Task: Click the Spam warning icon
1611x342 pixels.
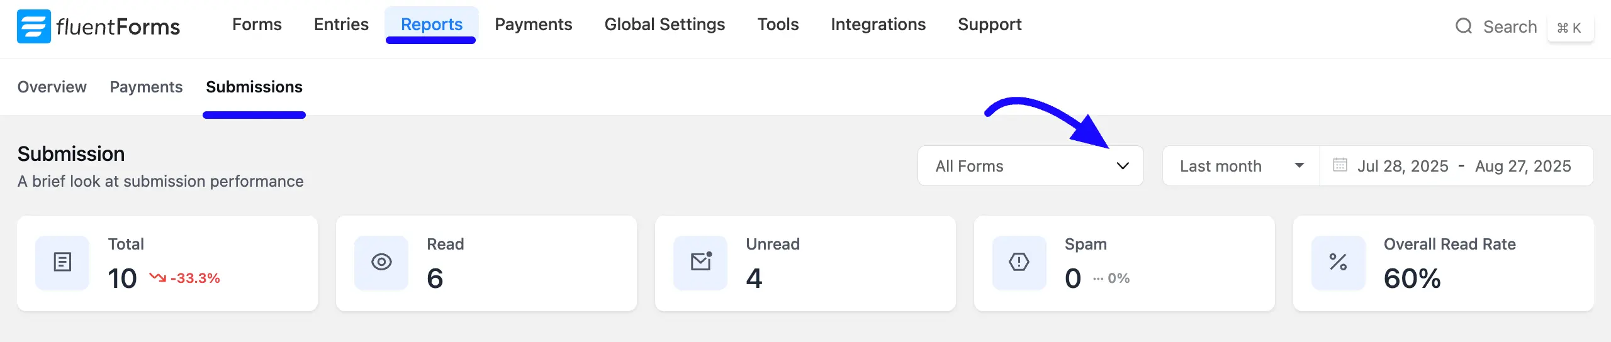Action: click(1019, 263)
